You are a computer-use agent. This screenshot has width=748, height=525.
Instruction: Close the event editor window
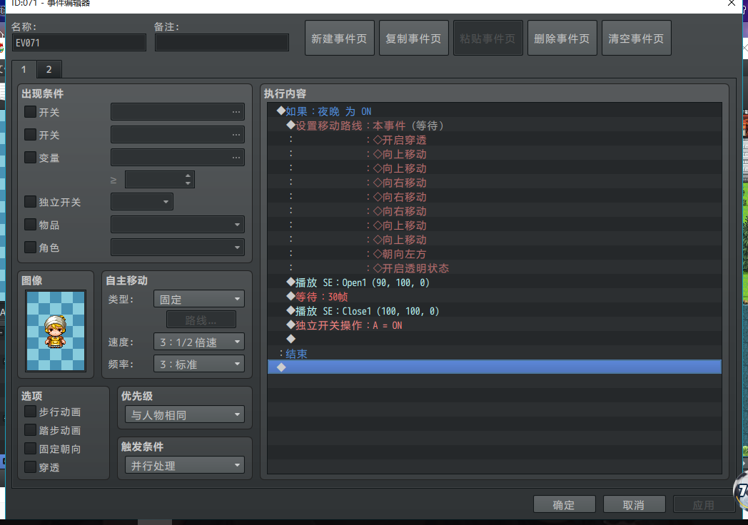[732, 4]
